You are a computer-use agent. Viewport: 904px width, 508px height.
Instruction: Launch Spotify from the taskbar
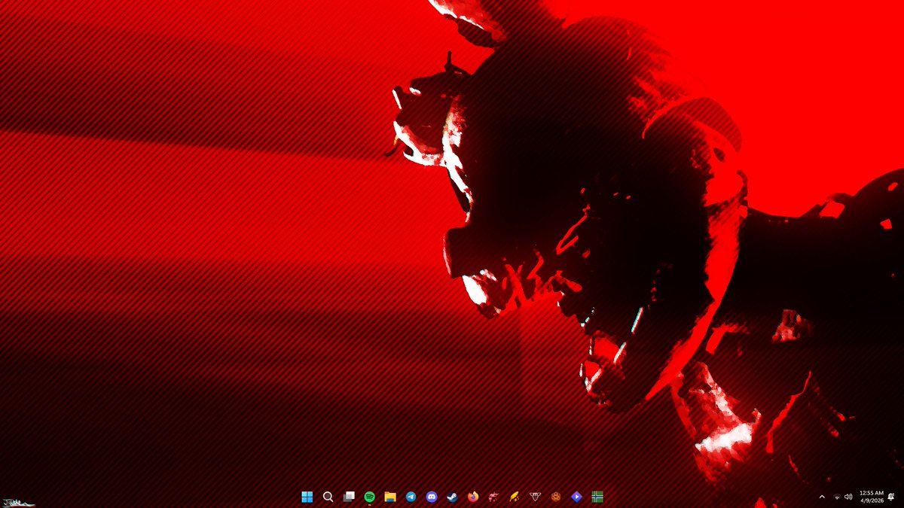click(369, 497)
